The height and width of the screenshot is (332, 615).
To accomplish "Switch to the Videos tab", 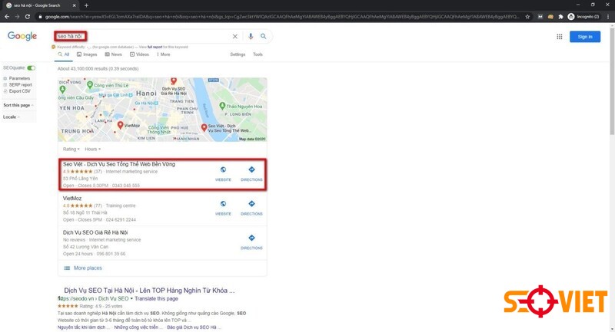I will coord(139,54).
